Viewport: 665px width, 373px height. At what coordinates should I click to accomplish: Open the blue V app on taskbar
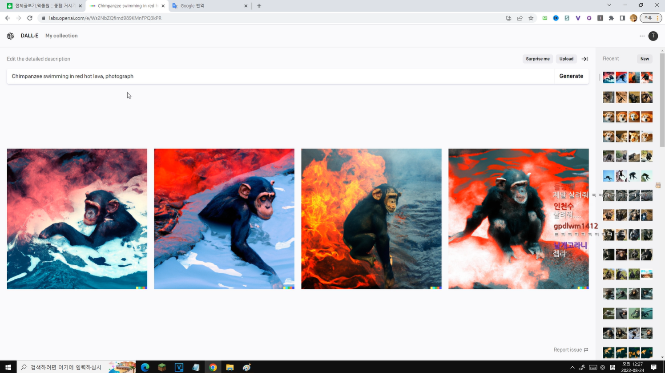click(179, 367)
